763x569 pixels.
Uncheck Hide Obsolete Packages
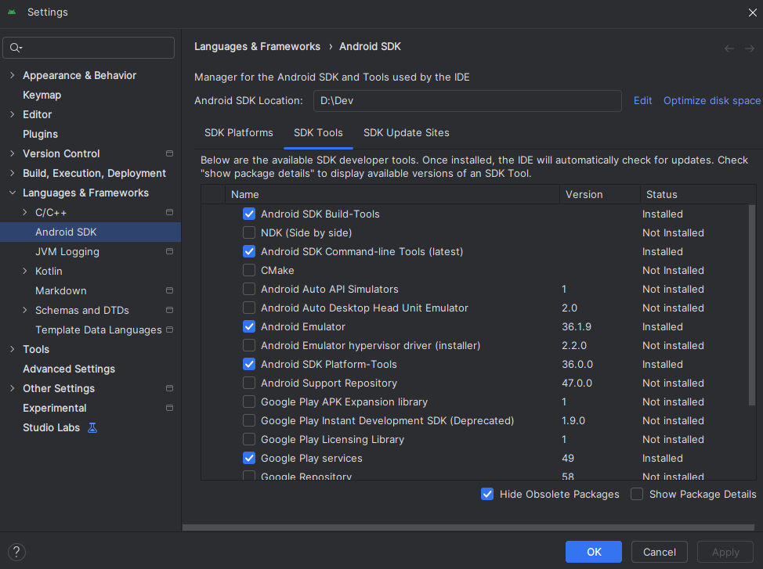(487, 494)
